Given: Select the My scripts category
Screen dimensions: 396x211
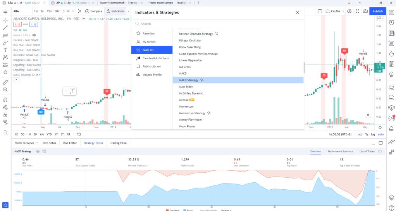Looking at the screenshot, I should (x=152, y=42).
